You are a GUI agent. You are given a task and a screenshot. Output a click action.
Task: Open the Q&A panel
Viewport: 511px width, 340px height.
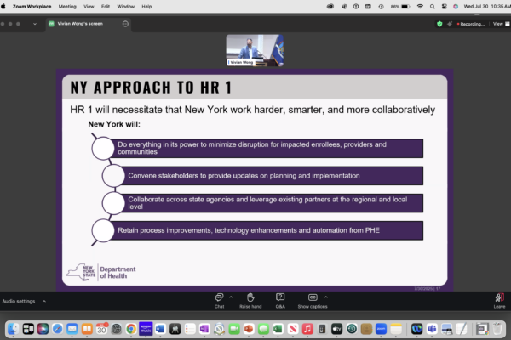pyautogui.click(x=280, y=299)
